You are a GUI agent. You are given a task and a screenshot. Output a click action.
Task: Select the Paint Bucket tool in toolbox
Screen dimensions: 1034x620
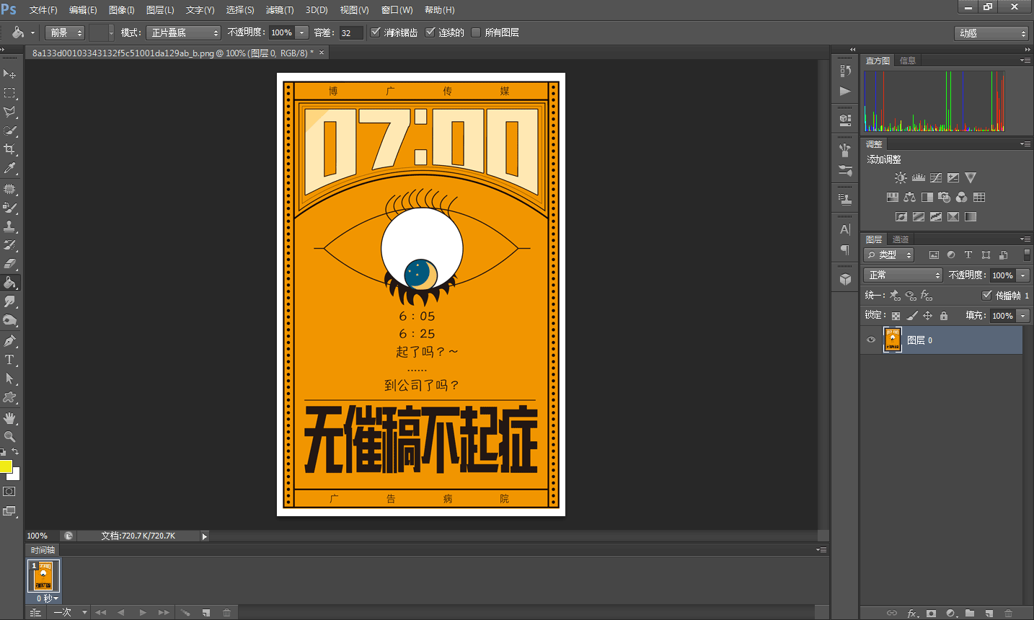[9, 283]
